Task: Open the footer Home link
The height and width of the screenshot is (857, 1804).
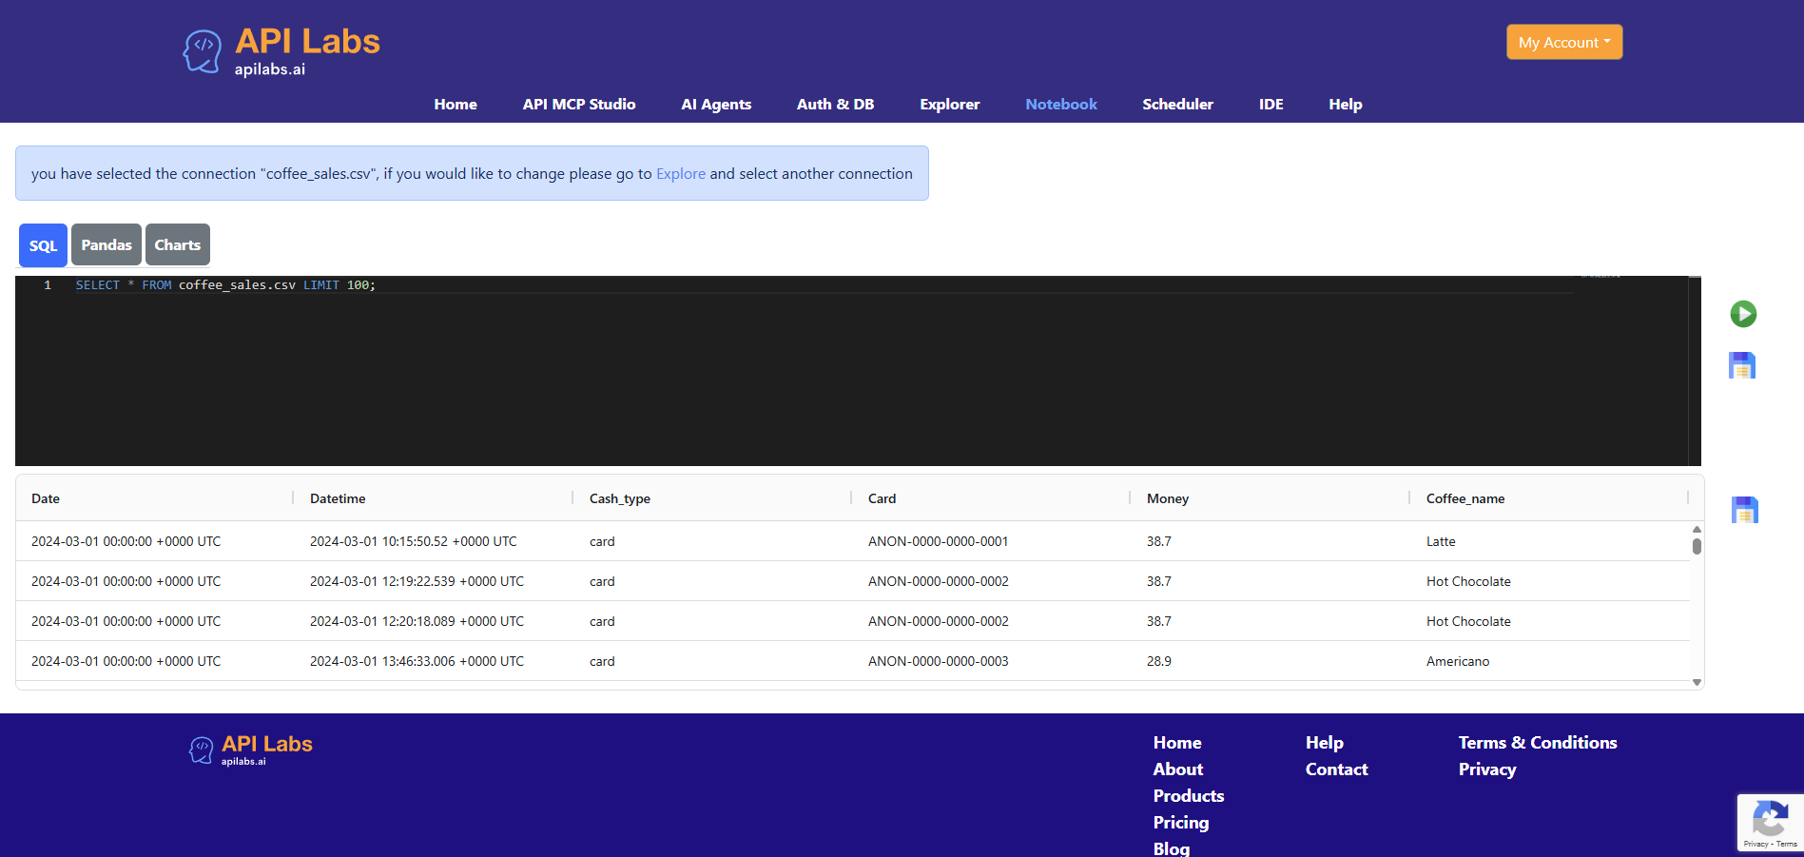Action: (x=1177, y=743)
